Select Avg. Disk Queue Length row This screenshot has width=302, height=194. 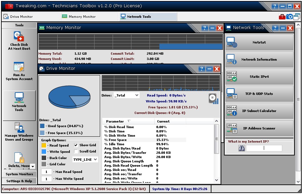145,161
